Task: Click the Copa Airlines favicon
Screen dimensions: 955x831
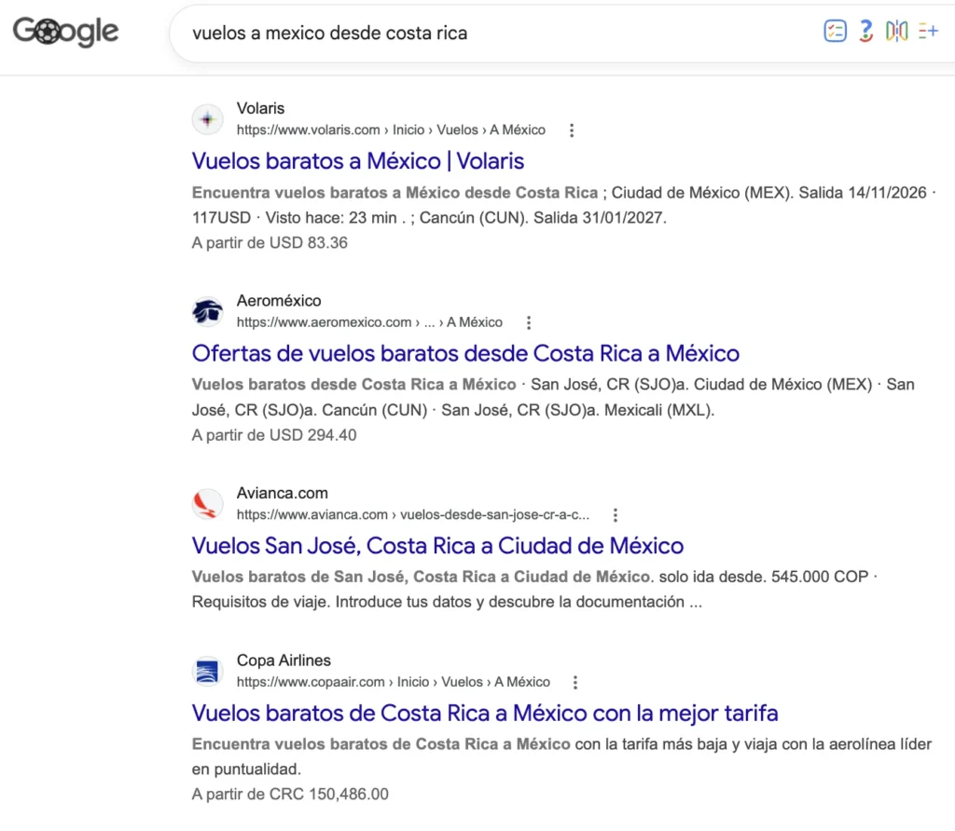Action: [x=208, y=671]
